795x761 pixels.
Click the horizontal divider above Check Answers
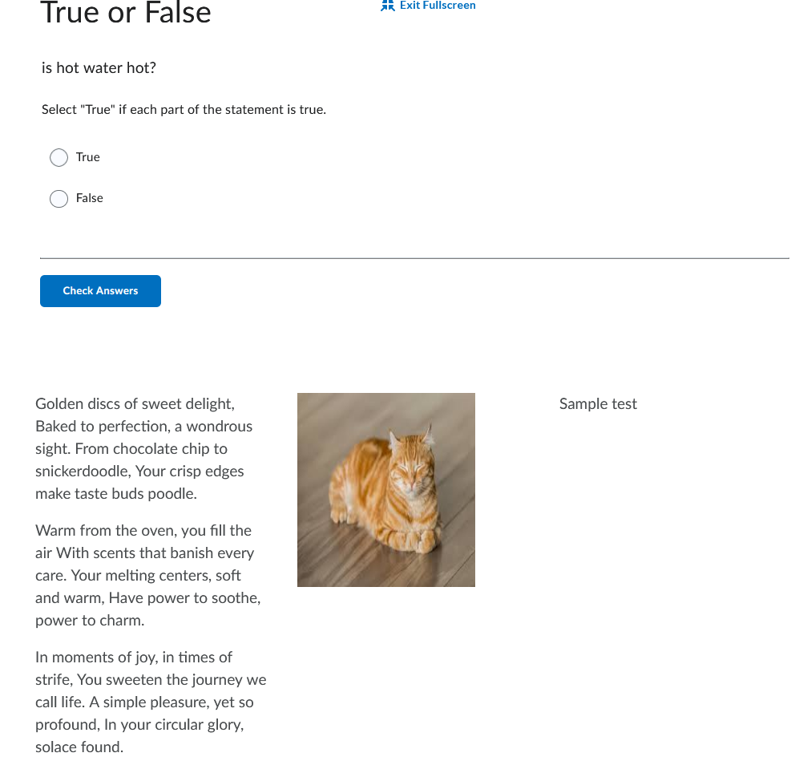415,258
